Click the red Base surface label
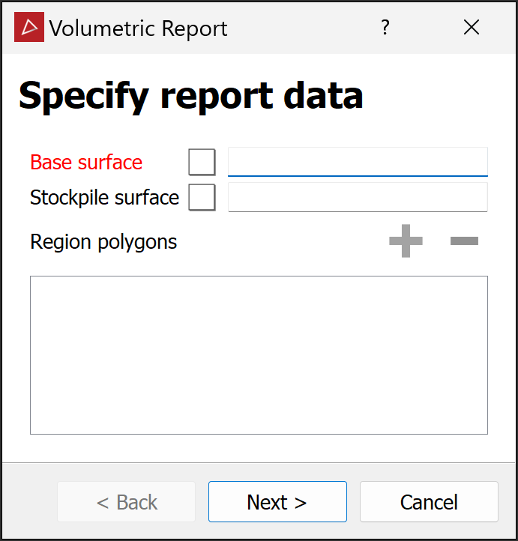Image resolution: width=518 pixels, height=541 pixels. [86, 162]
